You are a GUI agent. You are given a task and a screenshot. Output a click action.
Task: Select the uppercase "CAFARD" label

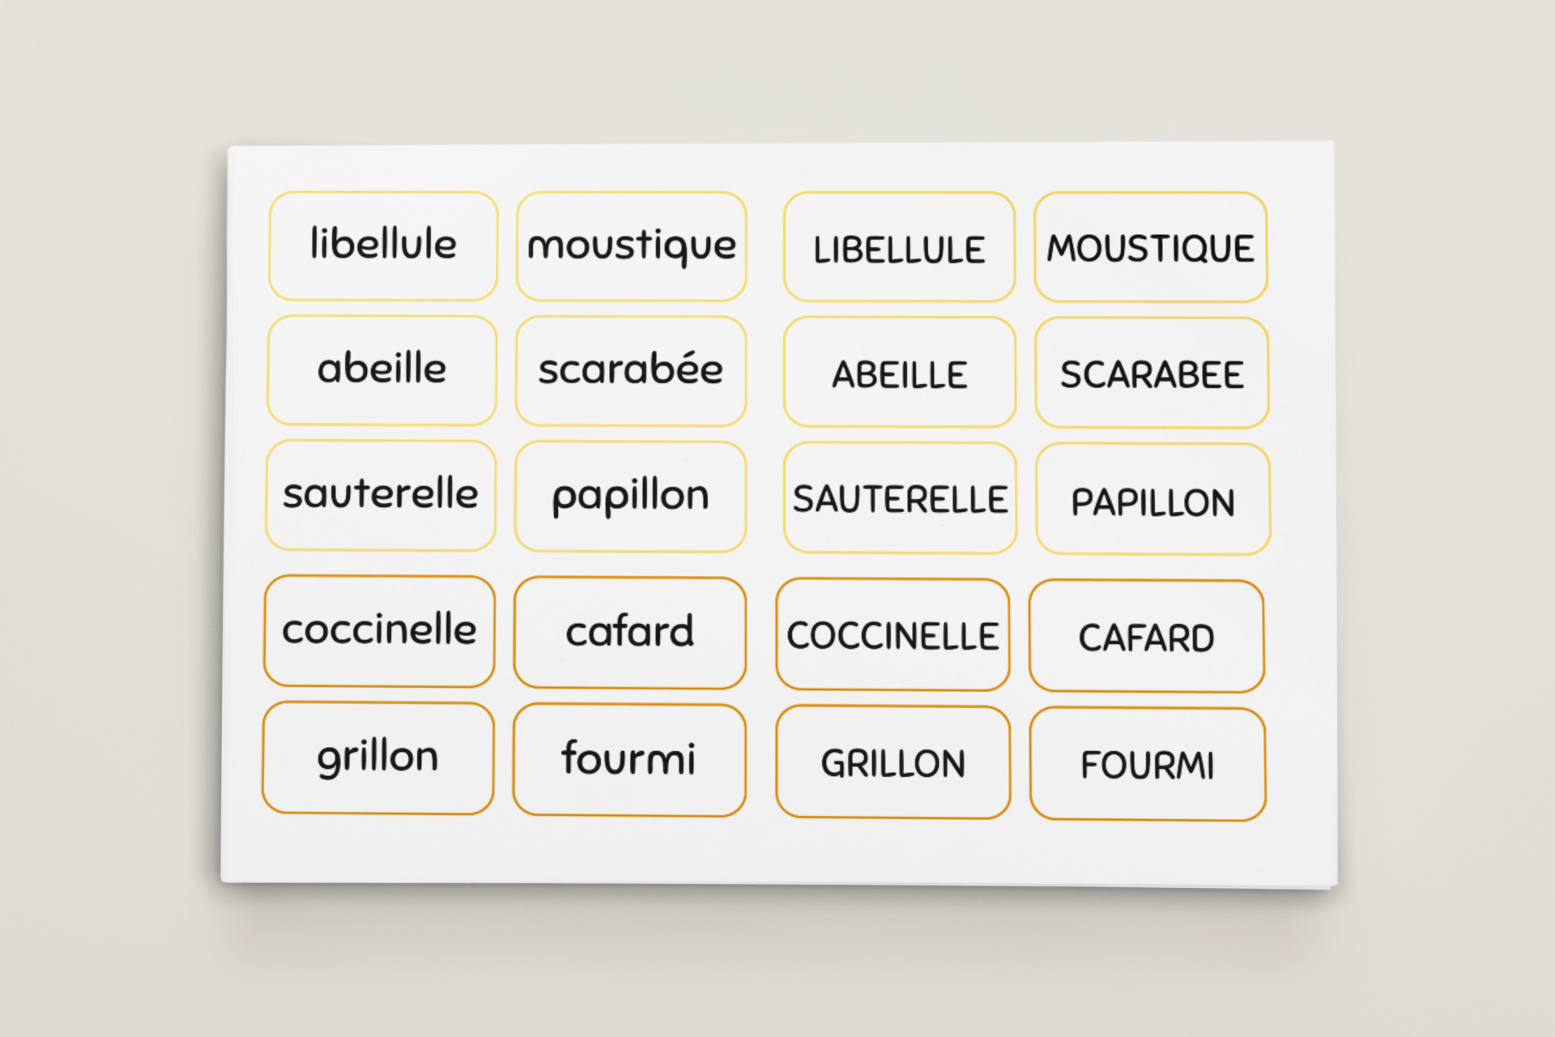tap(1146, 636)
